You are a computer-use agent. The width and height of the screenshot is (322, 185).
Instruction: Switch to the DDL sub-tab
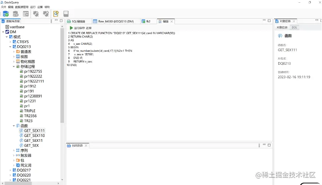(x=294, y=27)
